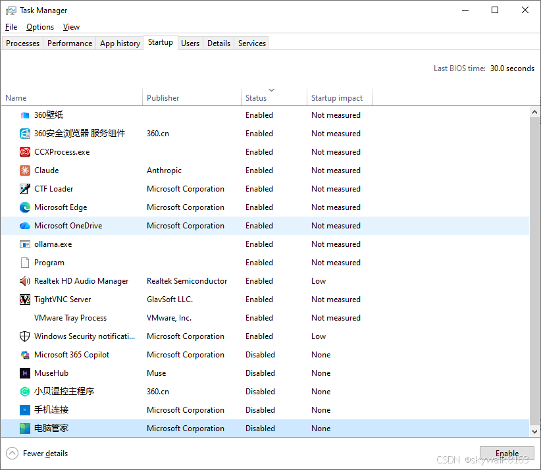
Task: Click the GlavSoft LLC. publisher cell
Action: coord(170,300)
